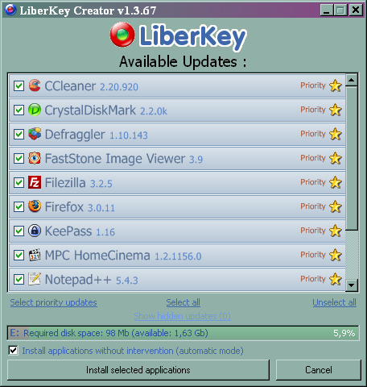
Task: Click the CCleaner application icon
Action: (x=35, y=85)
